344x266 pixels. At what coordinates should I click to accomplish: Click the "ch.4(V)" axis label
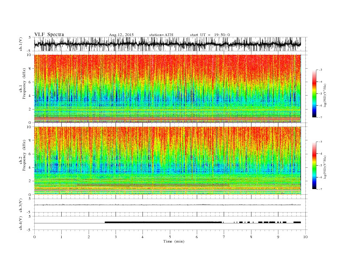[21, 223]
